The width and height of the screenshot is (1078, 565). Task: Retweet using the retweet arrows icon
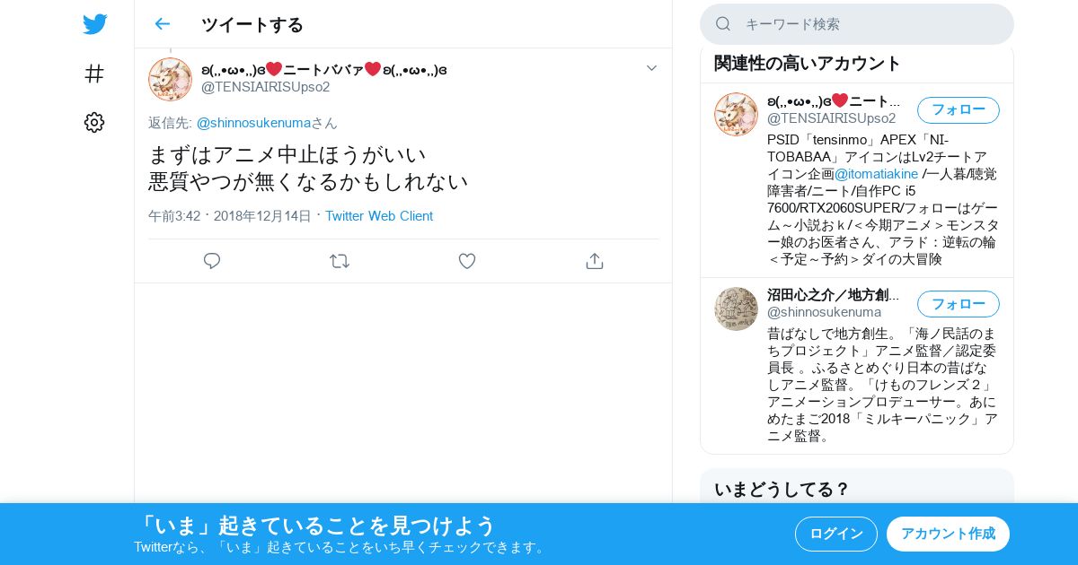coord(340,261)
